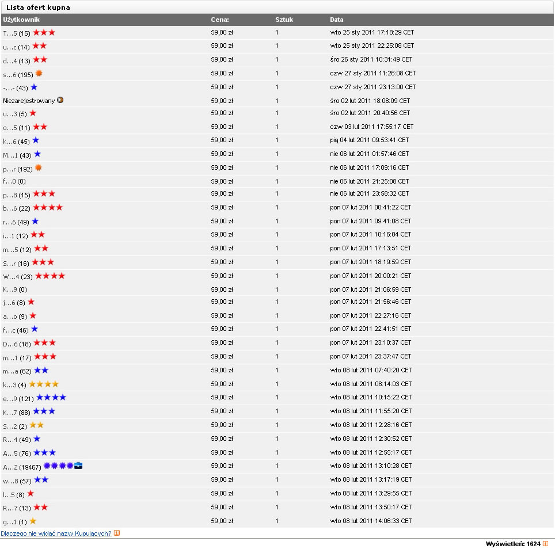Click four red stars beside W...4 (23)
This screenshot has width=555, height=549.
click(x=50, y=276)
